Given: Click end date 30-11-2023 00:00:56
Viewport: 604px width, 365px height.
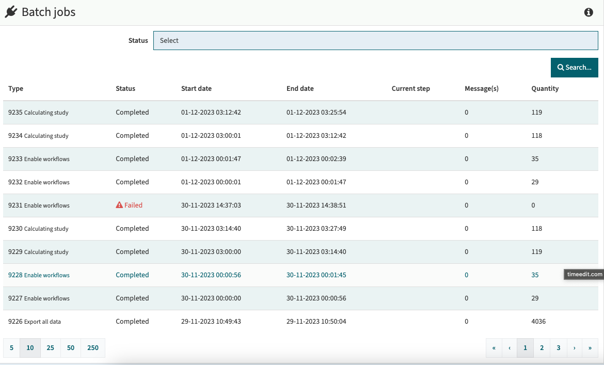Looking at the screenshot, I should click(316, 298).
